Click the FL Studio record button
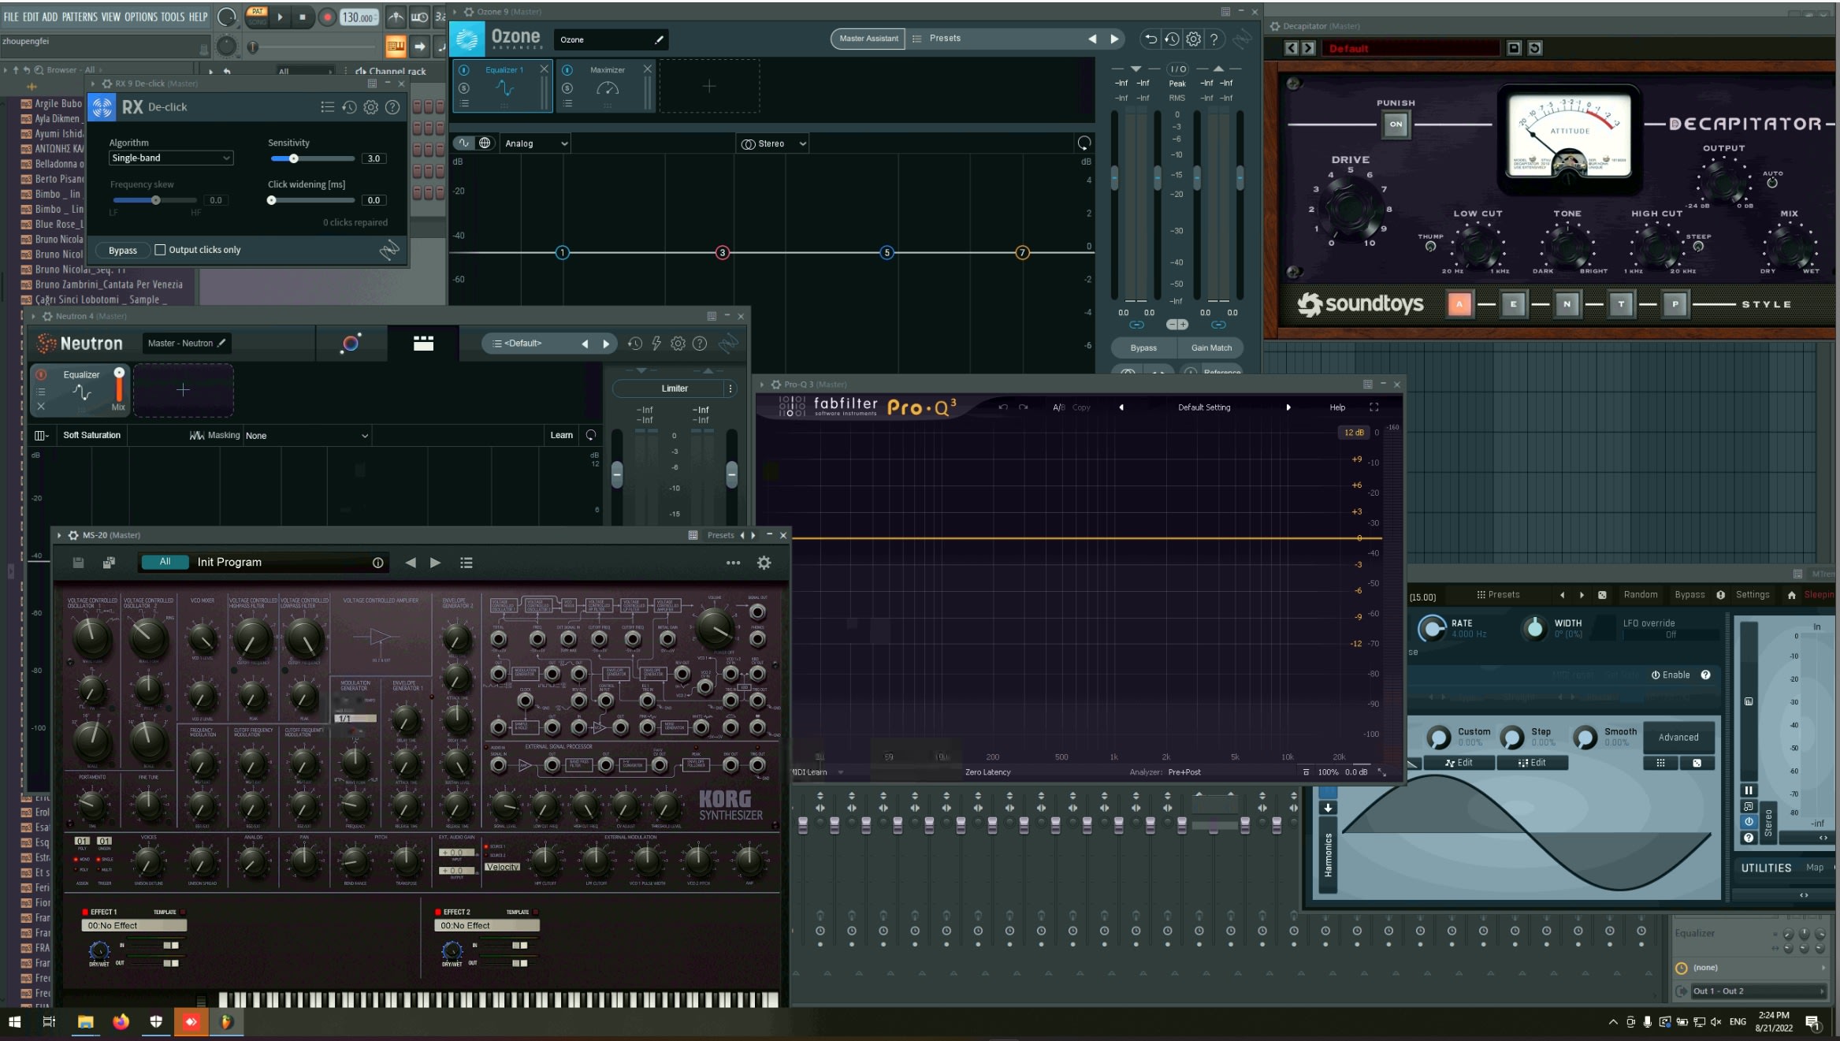 (x=327, y=17)
